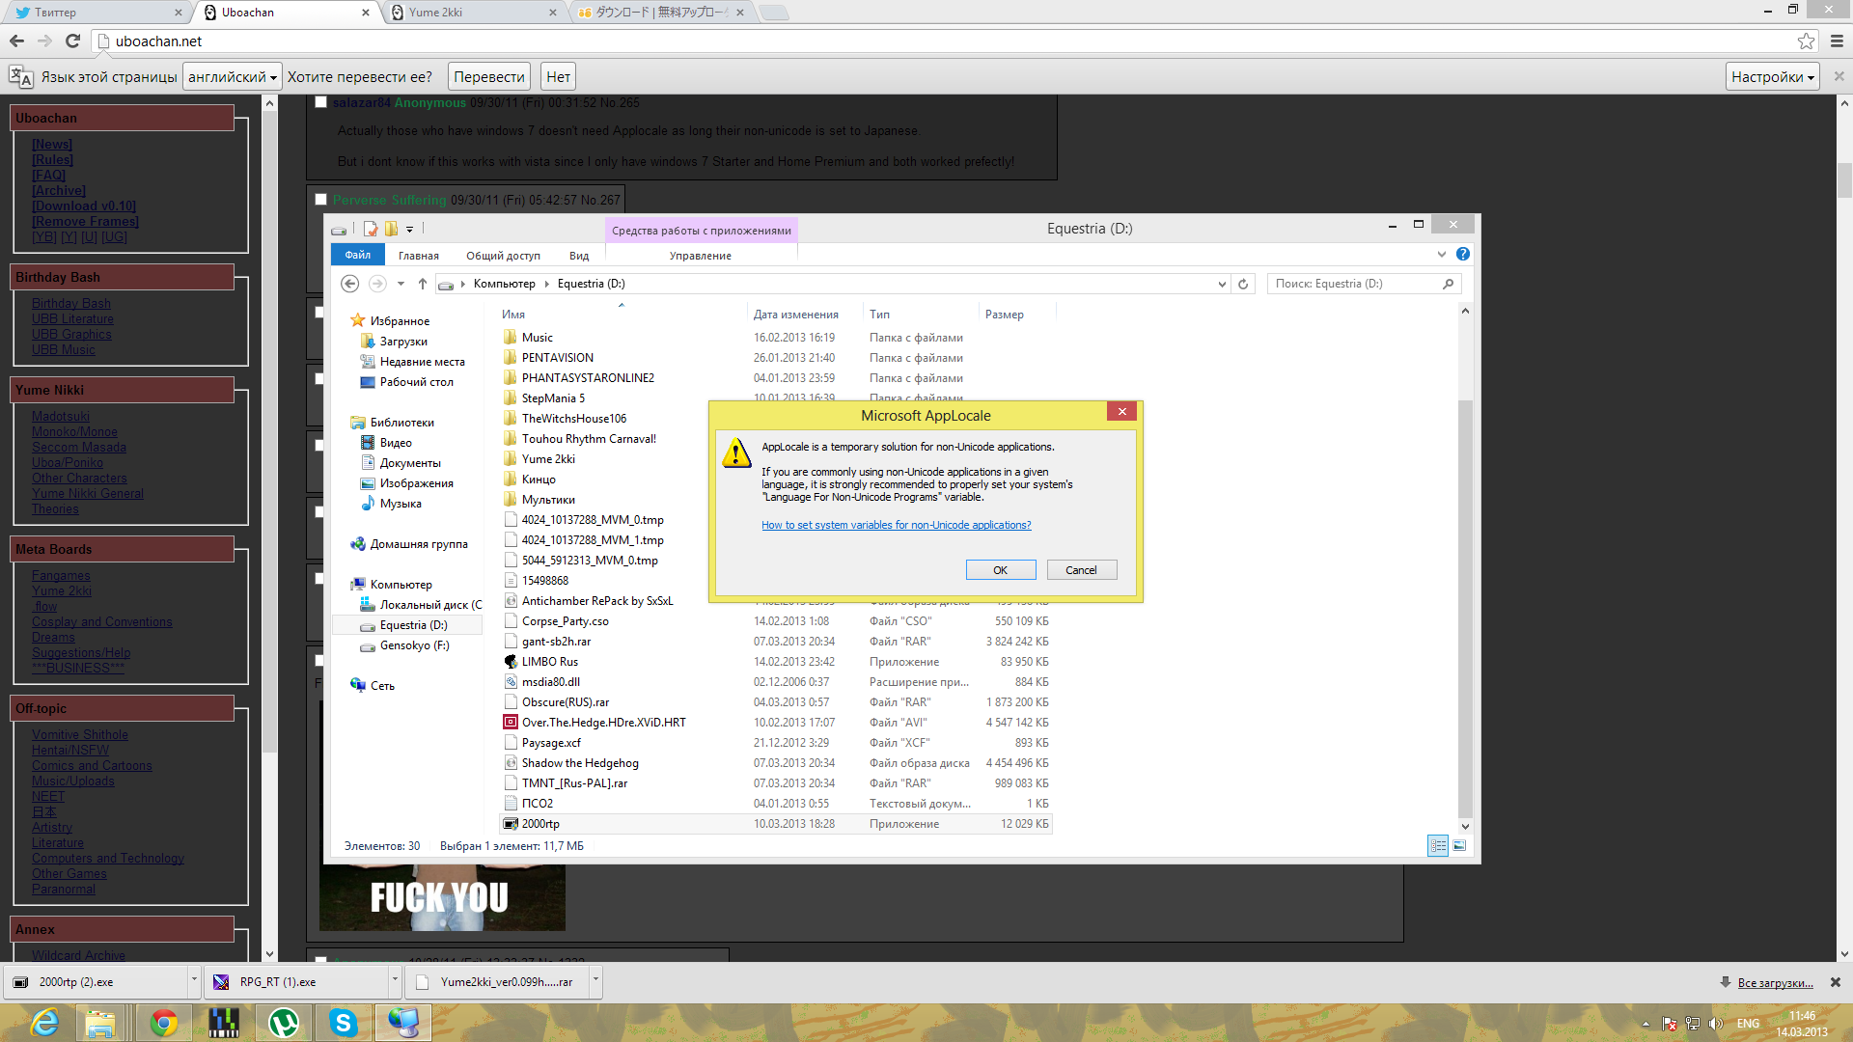The width and height of the screenshot is (1853, 1042).
Task: Click the main page vertical scrollbar
Action: tap(1844, 180)
